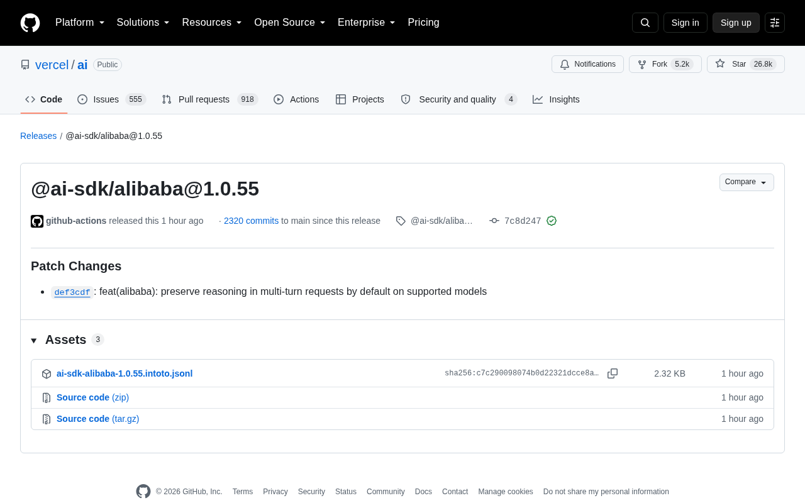Open the footer Privacy link
Image resolution: width=805 pixels, height=503 pixels.
pos(275,492)
